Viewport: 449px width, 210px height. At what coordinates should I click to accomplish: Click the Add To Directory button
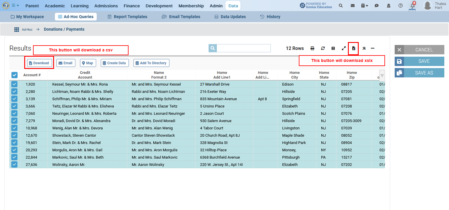[151, 63]
